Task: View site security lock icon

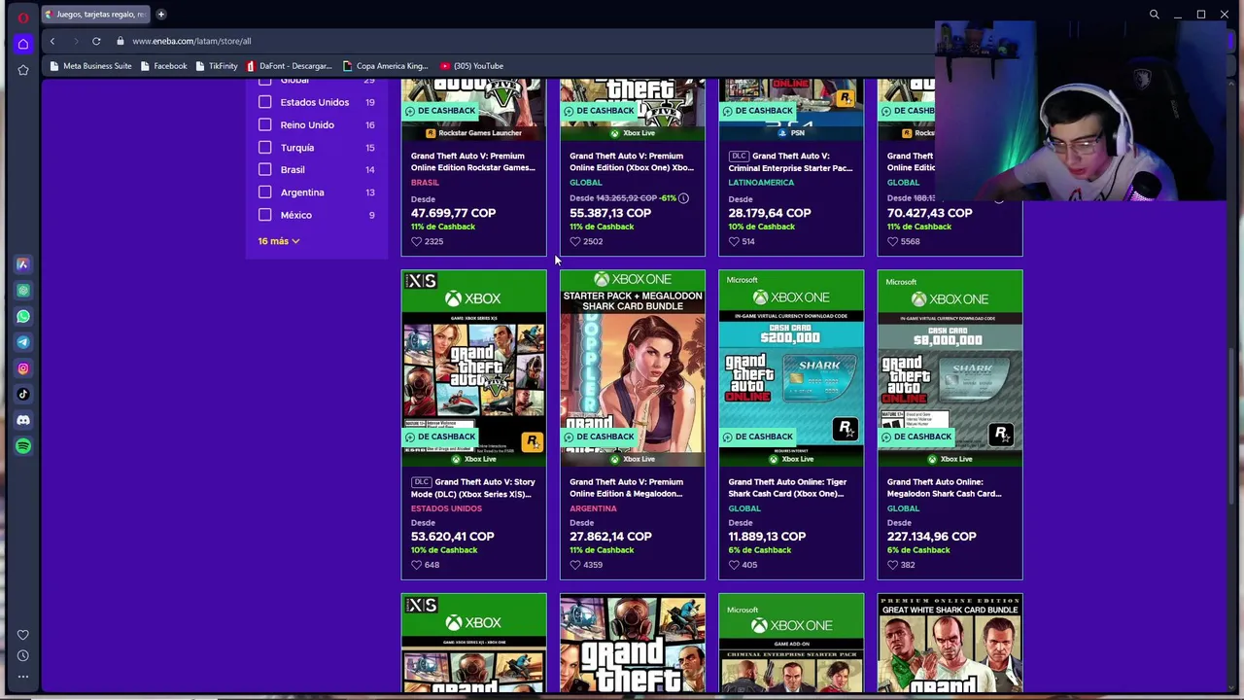Action: click(x=121, y=41)
